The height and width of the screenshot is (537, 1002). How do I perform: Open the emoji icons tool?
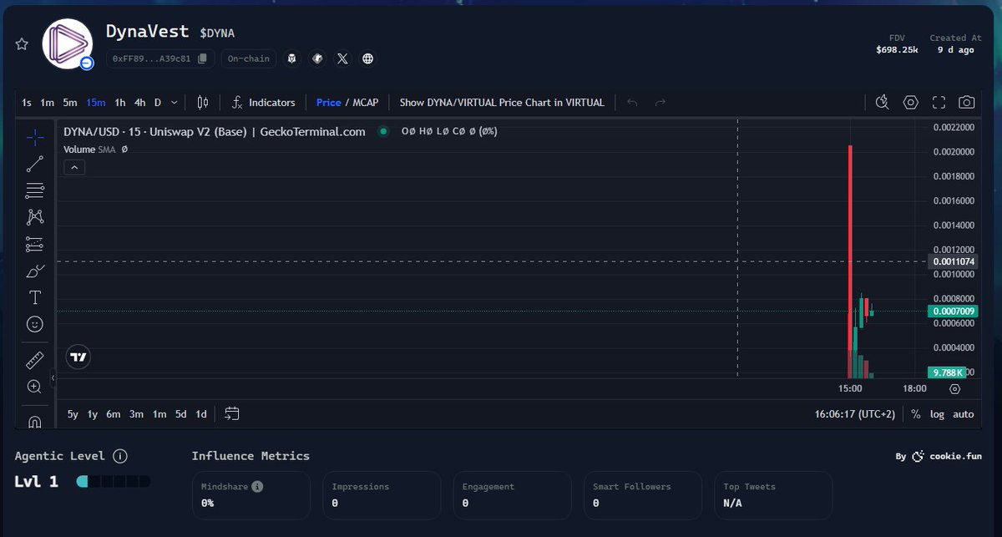pyautogui.click(x=35, y=323)
